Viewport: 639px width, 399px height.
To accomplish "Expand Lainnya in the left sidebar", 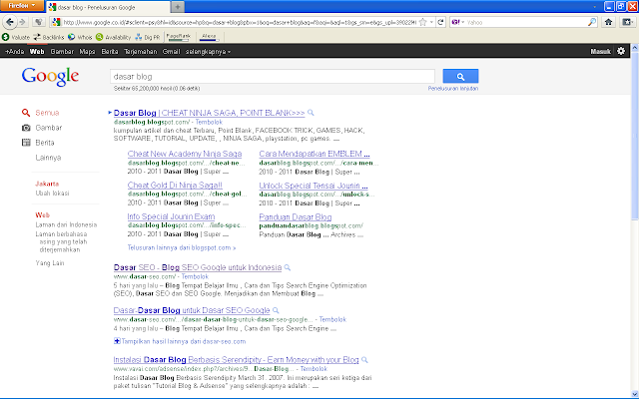I will tap(48, 158).
